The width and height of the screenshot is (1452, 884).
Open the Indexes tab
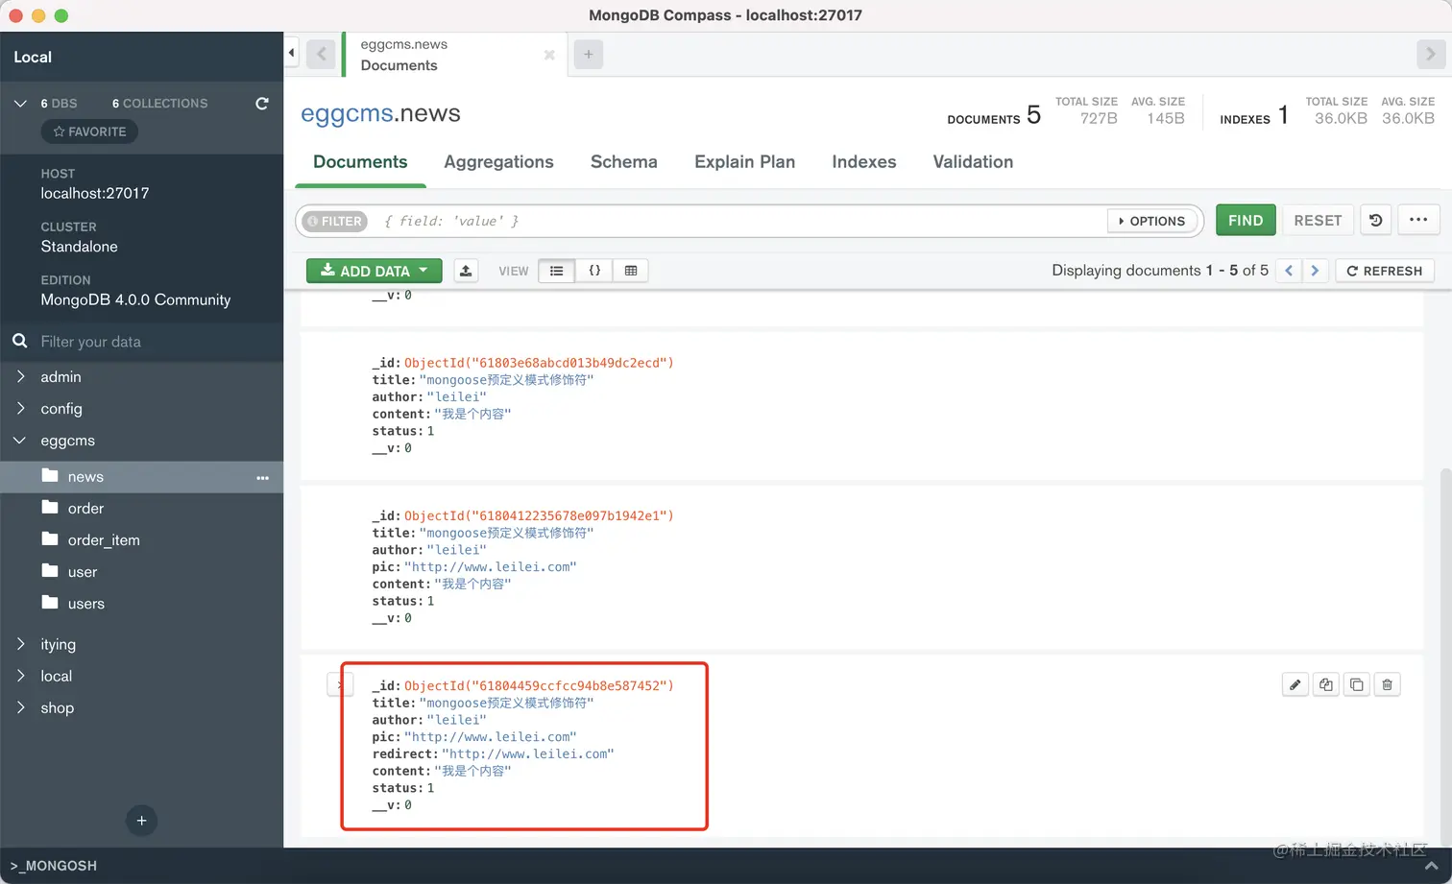(x=864, y=162)
